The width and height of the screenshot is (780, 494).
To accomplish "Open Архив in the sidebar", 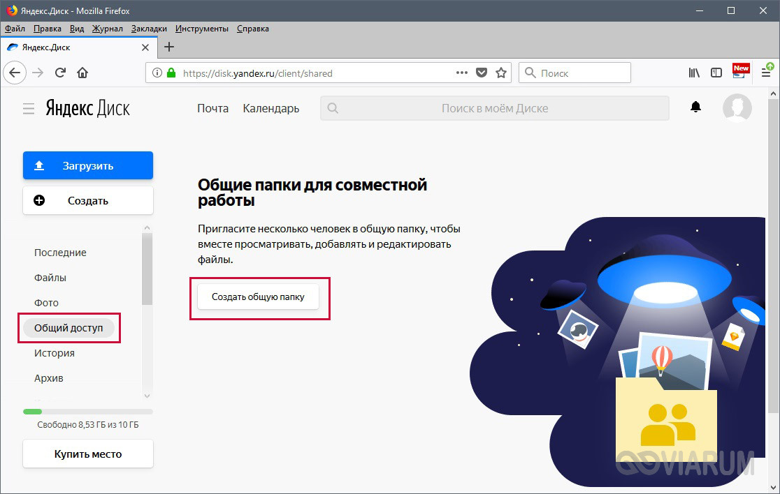I will coord(49,378).
